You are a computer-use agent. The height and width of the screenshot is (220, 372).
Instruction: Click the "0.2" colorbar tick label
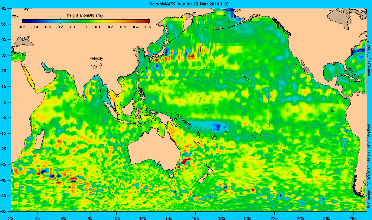[111, 27]
